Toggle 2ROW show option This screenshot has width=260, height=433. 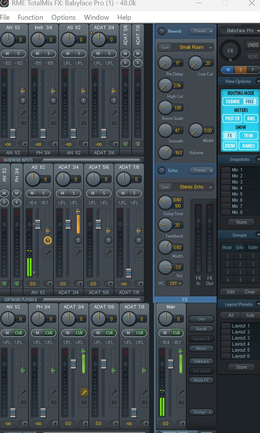pos(230,145)
